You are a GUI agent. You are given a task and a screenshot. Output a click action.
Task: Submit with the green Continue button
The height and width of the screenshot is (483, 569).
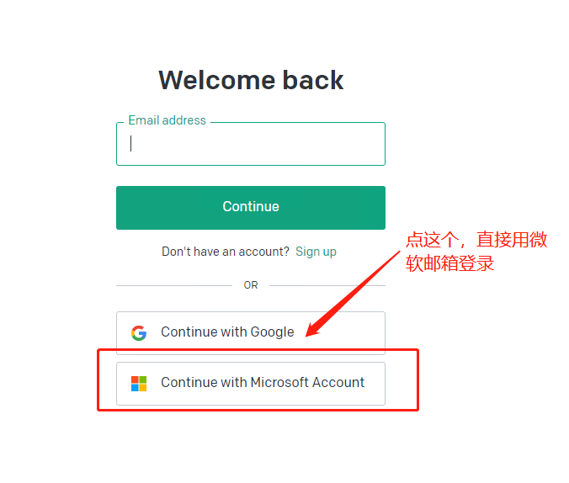coord(250,208)
